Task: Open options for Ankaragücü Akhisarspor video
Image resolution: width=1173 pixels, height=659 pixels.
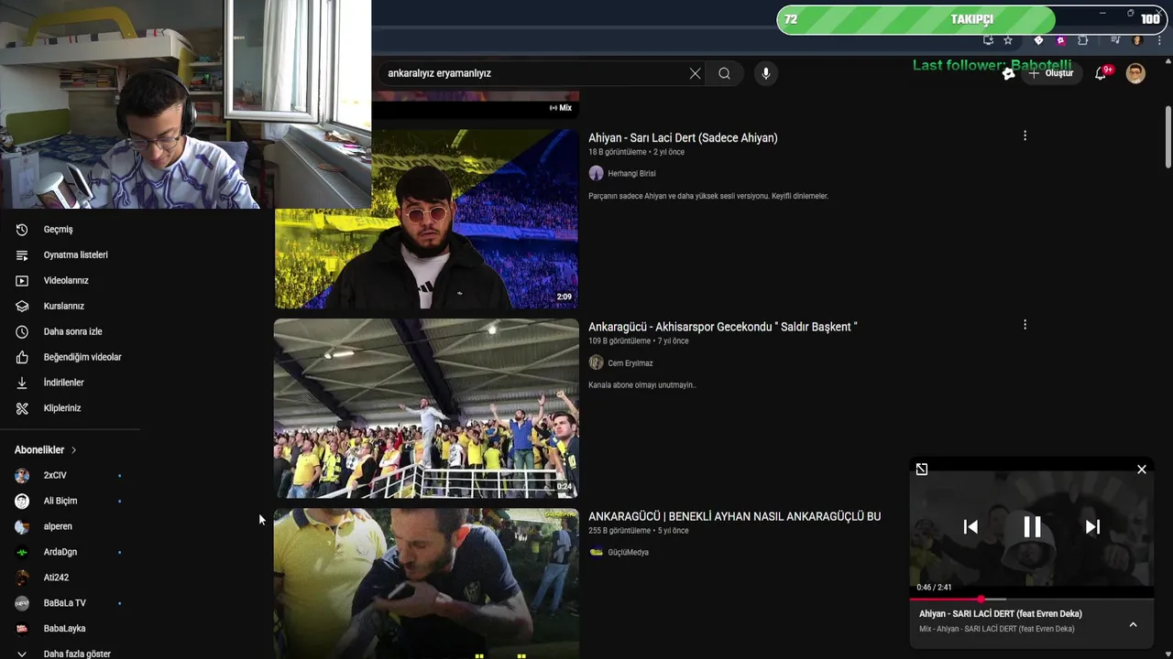Action: pyautogui.click(x=1025, y=325)
